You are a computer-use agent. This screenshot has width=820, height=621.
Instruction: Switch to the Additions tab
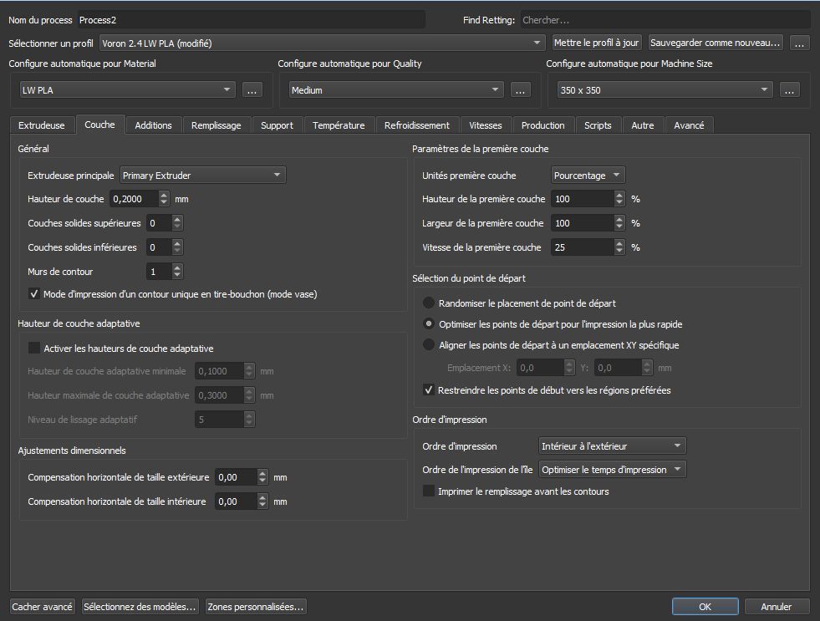153,125
